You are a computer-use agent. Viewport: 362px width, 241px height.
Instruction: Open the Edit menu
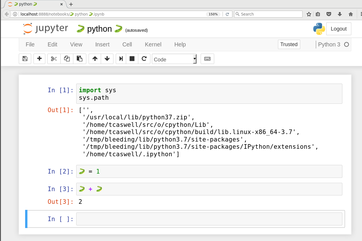click(53, 44)
